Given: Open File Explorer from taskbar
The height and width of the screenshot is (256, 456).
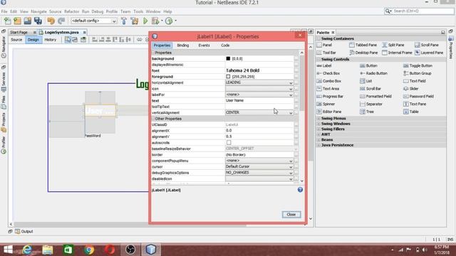Looking at the screenshot, I should tap(48, 250).
